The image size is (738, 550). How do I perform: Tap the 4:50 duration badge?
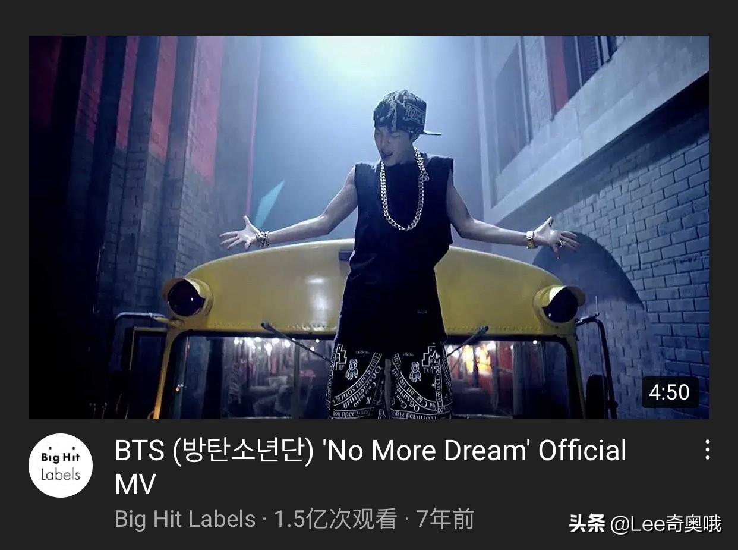pyautogui.click(x=670, y=392)
